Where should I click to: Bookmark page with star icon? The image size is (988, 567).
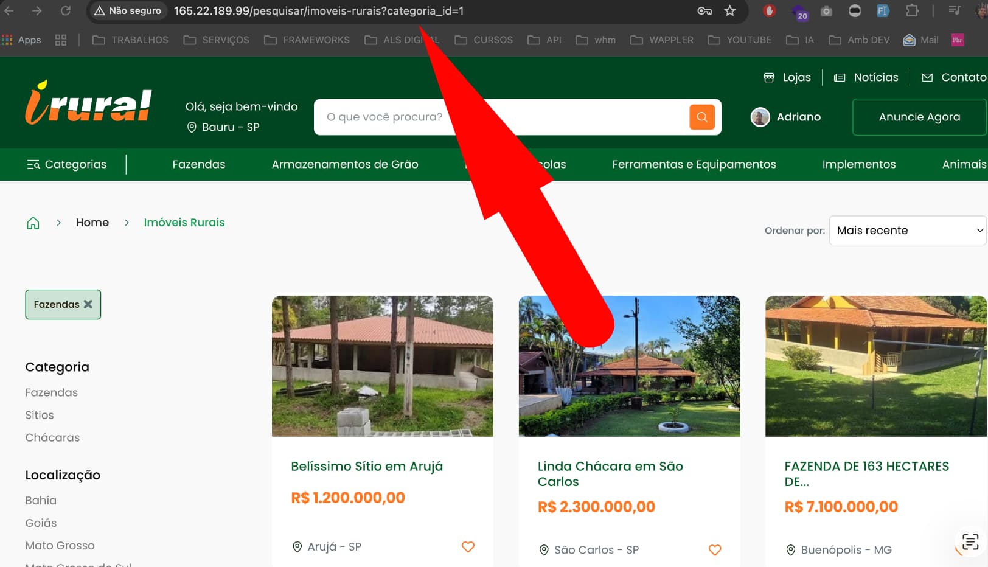[x=730, y=11]
